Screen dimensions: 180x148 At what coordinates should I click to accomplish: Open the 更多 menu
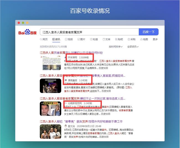pos(155,39)
